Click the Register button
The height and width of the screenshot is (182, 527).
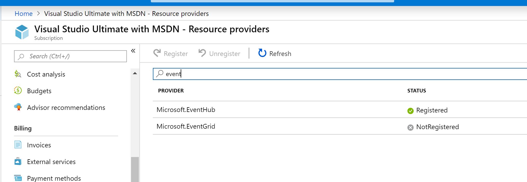point(171,53)
